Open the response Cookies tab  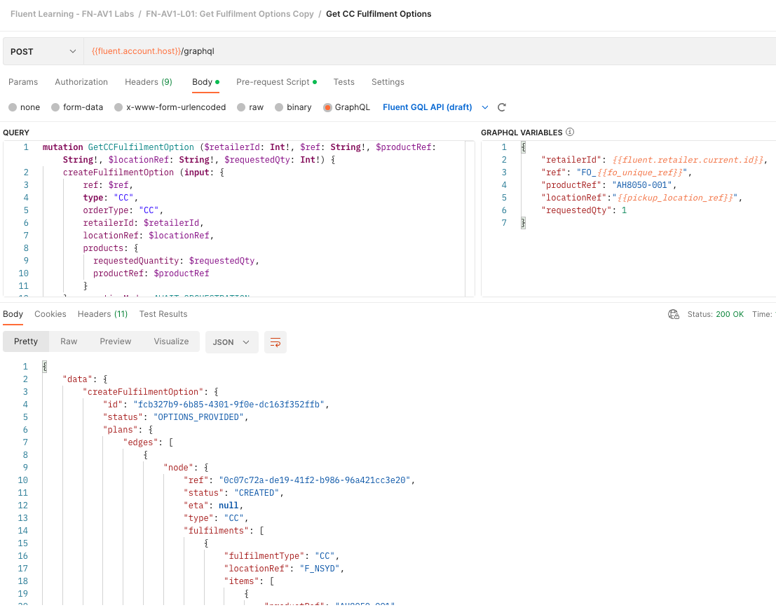coord(50,314)
